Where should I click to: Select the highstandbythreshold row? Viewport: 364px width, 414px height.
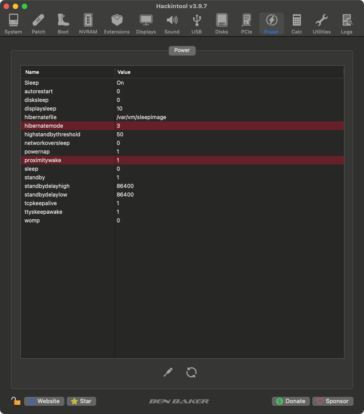coord(182,135)
